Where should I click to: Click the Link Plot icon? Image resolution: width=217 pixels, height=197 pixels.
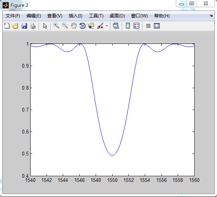pos(116,26)
